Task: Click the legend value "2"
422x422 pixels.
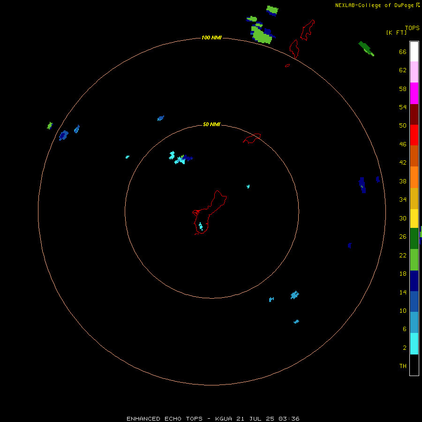Action: pyautogui.click(x=404, y=348)
